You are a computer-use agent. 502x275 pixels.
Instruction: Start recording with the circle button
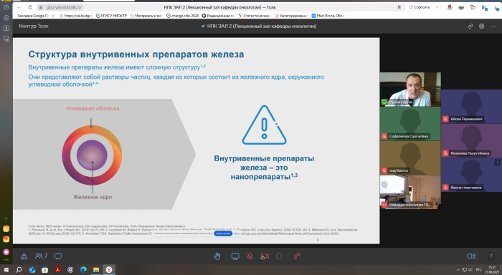279,256
